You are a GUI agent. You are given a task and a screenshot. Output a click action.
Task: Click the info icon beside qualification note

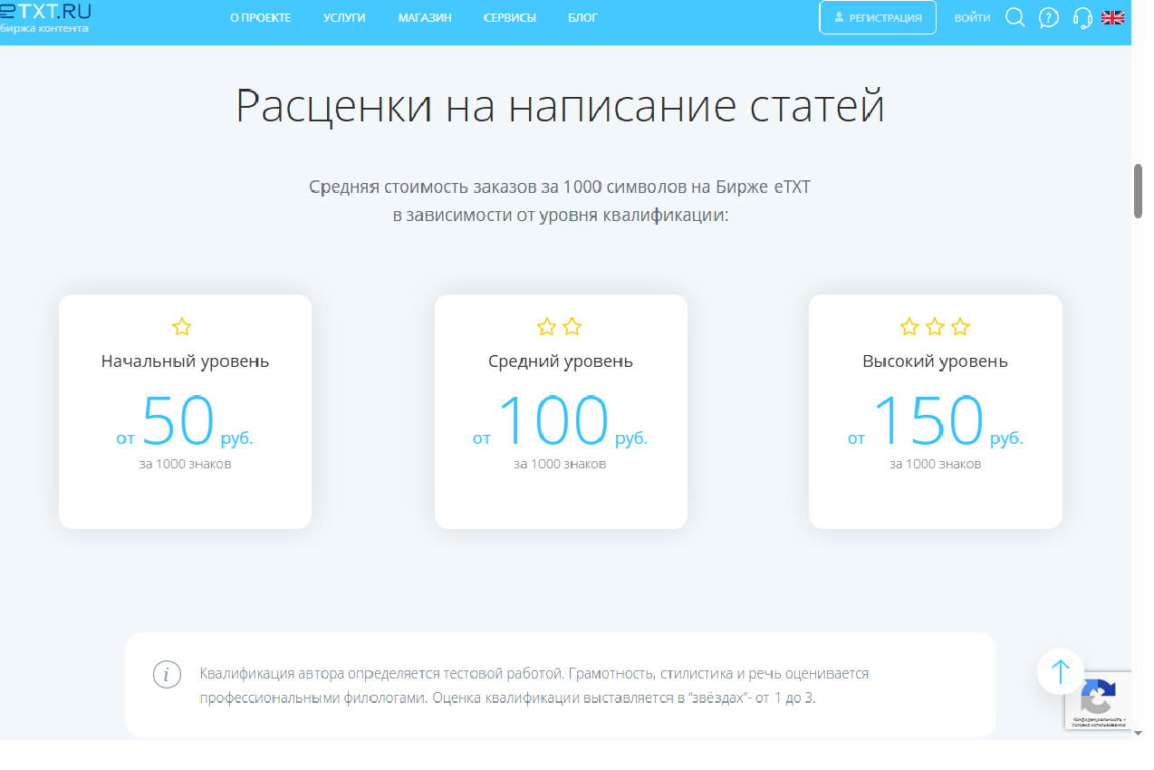point(166,675)
